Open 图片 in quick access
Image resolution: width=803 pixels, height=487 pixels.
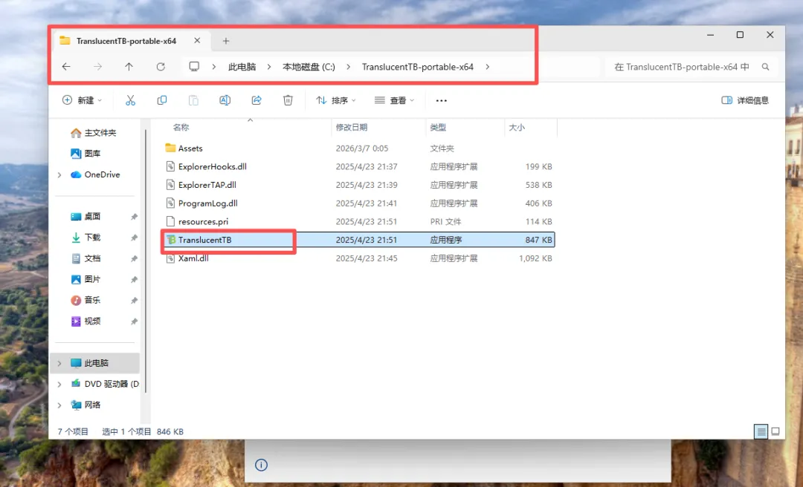click(x=86, y=279)
